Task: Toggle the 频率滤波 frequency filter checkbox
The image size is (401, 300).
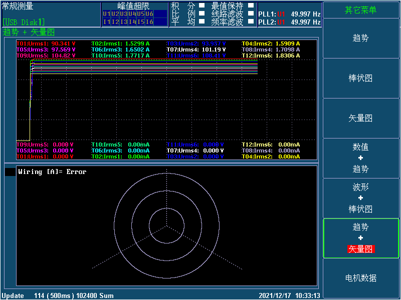Action: pyautogui.click(x=251, y=21)
